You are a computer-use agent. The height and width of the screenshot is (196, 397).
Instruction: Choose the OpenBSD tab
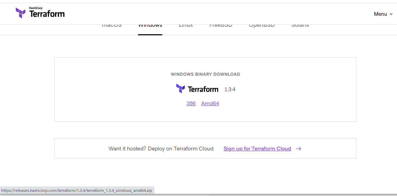click(262, 26)
